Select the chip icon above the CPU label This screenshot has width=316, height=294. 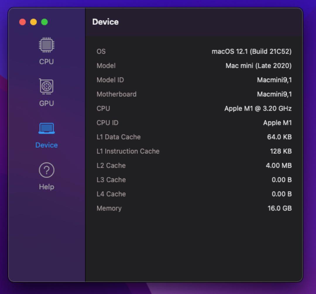click(x=46, y=45)
